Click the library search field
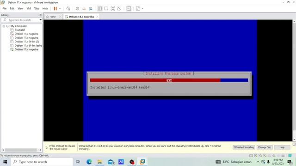Screen dimensions: 296x166 click(22, 20)
